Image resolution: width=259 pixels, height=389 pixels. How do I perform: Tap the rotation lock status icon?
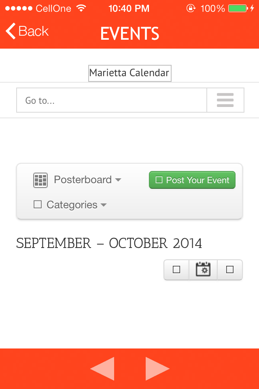tap(191, 8)
